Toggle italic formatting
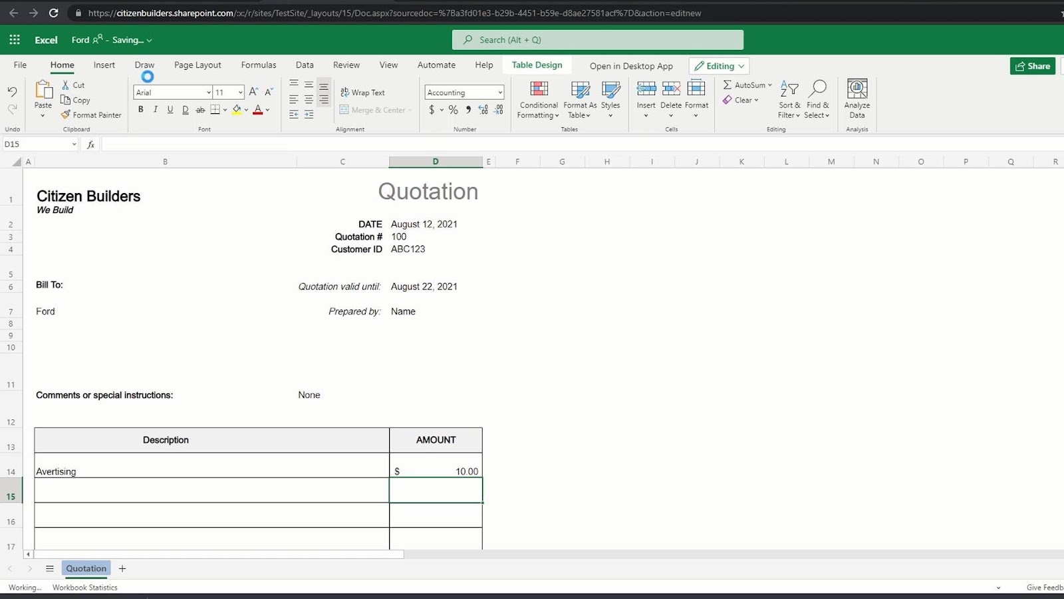Screen dimensions: 1064x599 (x=155, y=110)
